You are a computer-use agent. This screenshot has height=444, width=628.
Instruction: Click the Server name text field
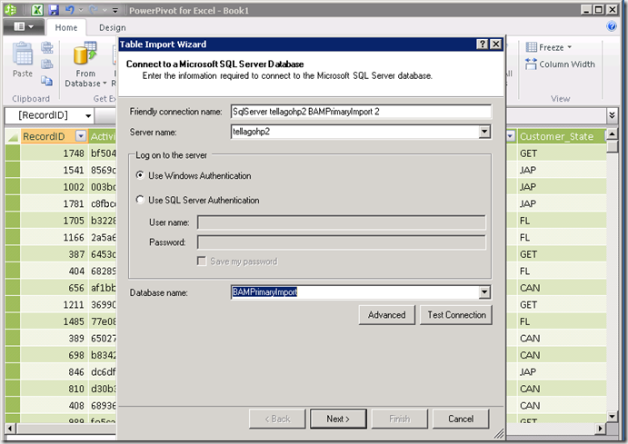pos(354,132)
